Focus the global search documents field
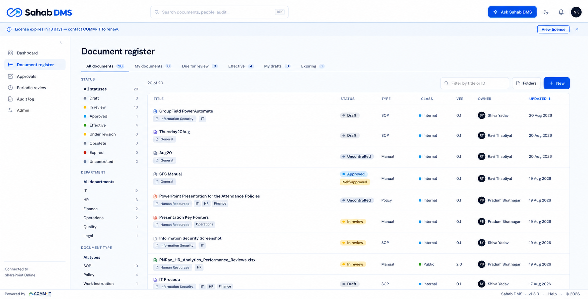 pos(219,12)
